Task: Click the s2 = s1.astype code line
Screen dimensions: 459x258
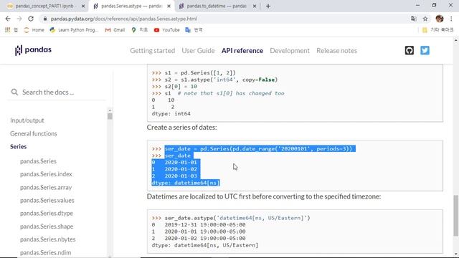Action: 214,80
